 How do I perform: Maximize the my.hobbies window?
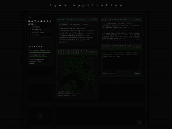137,20
